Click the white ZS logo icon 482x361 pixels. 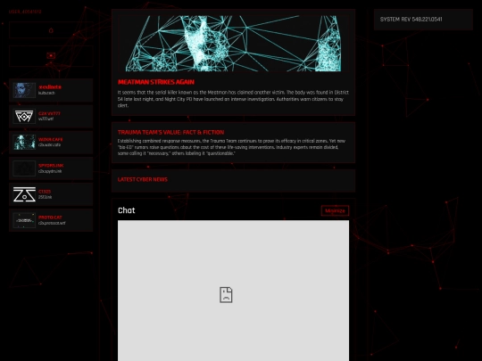tap(24, 194)
